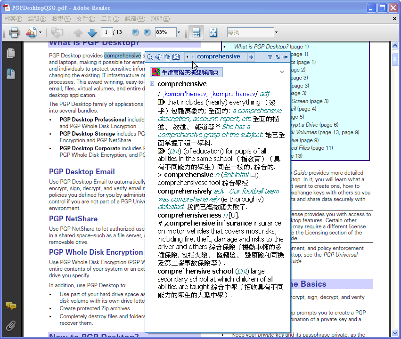This screenshot has height=339, width=401.
Task: Click the open-book dictionary icon in popup
Action: (x=176, y=57)
